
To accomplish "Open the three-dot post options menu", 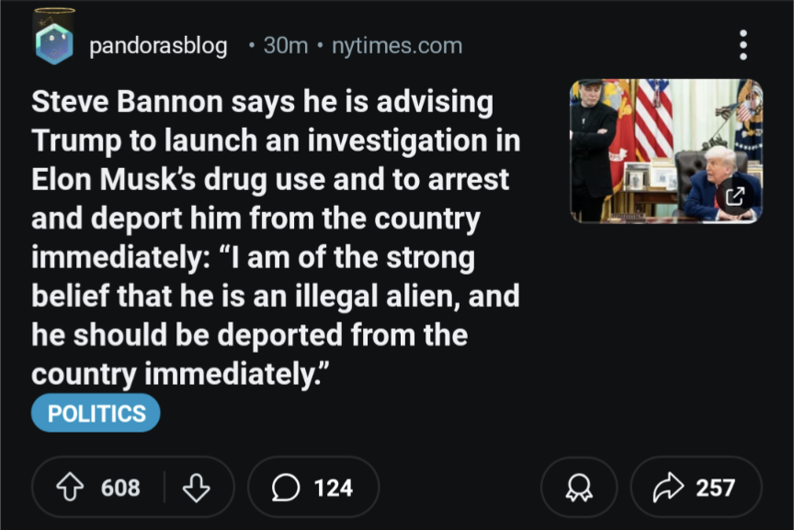I will coord(743,44).
